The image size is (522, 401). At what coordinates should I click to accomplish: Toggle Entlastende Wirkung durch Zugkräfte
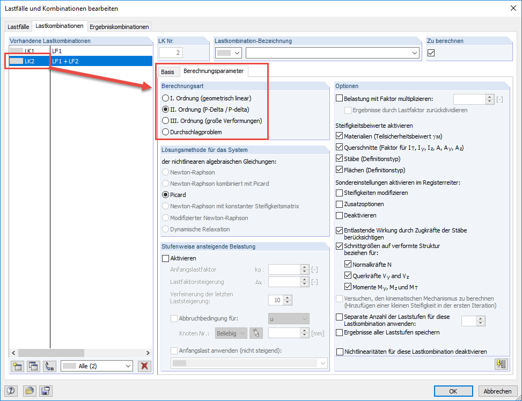(339, 230)
